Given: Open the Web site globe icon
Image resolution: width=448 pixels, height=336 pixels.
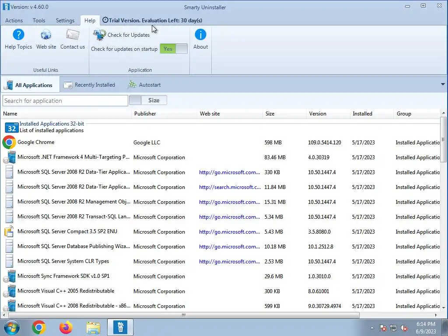Looking at the screenshot, I should [x=46, y=35].
